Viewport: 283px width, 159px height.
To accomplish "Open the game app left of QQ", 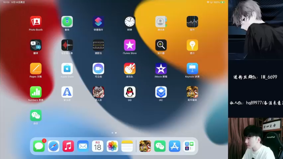I will (98, 92).
